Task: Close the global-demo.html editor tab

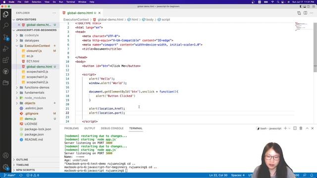Action: click(x=100, y=13)
